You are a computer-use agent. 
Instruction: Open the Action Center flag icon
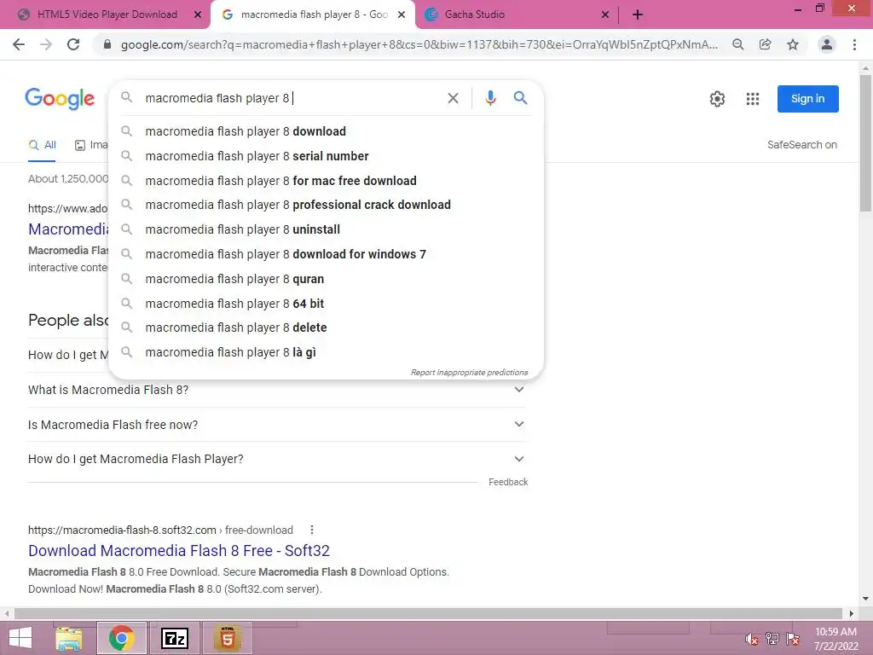coord(793,639)
